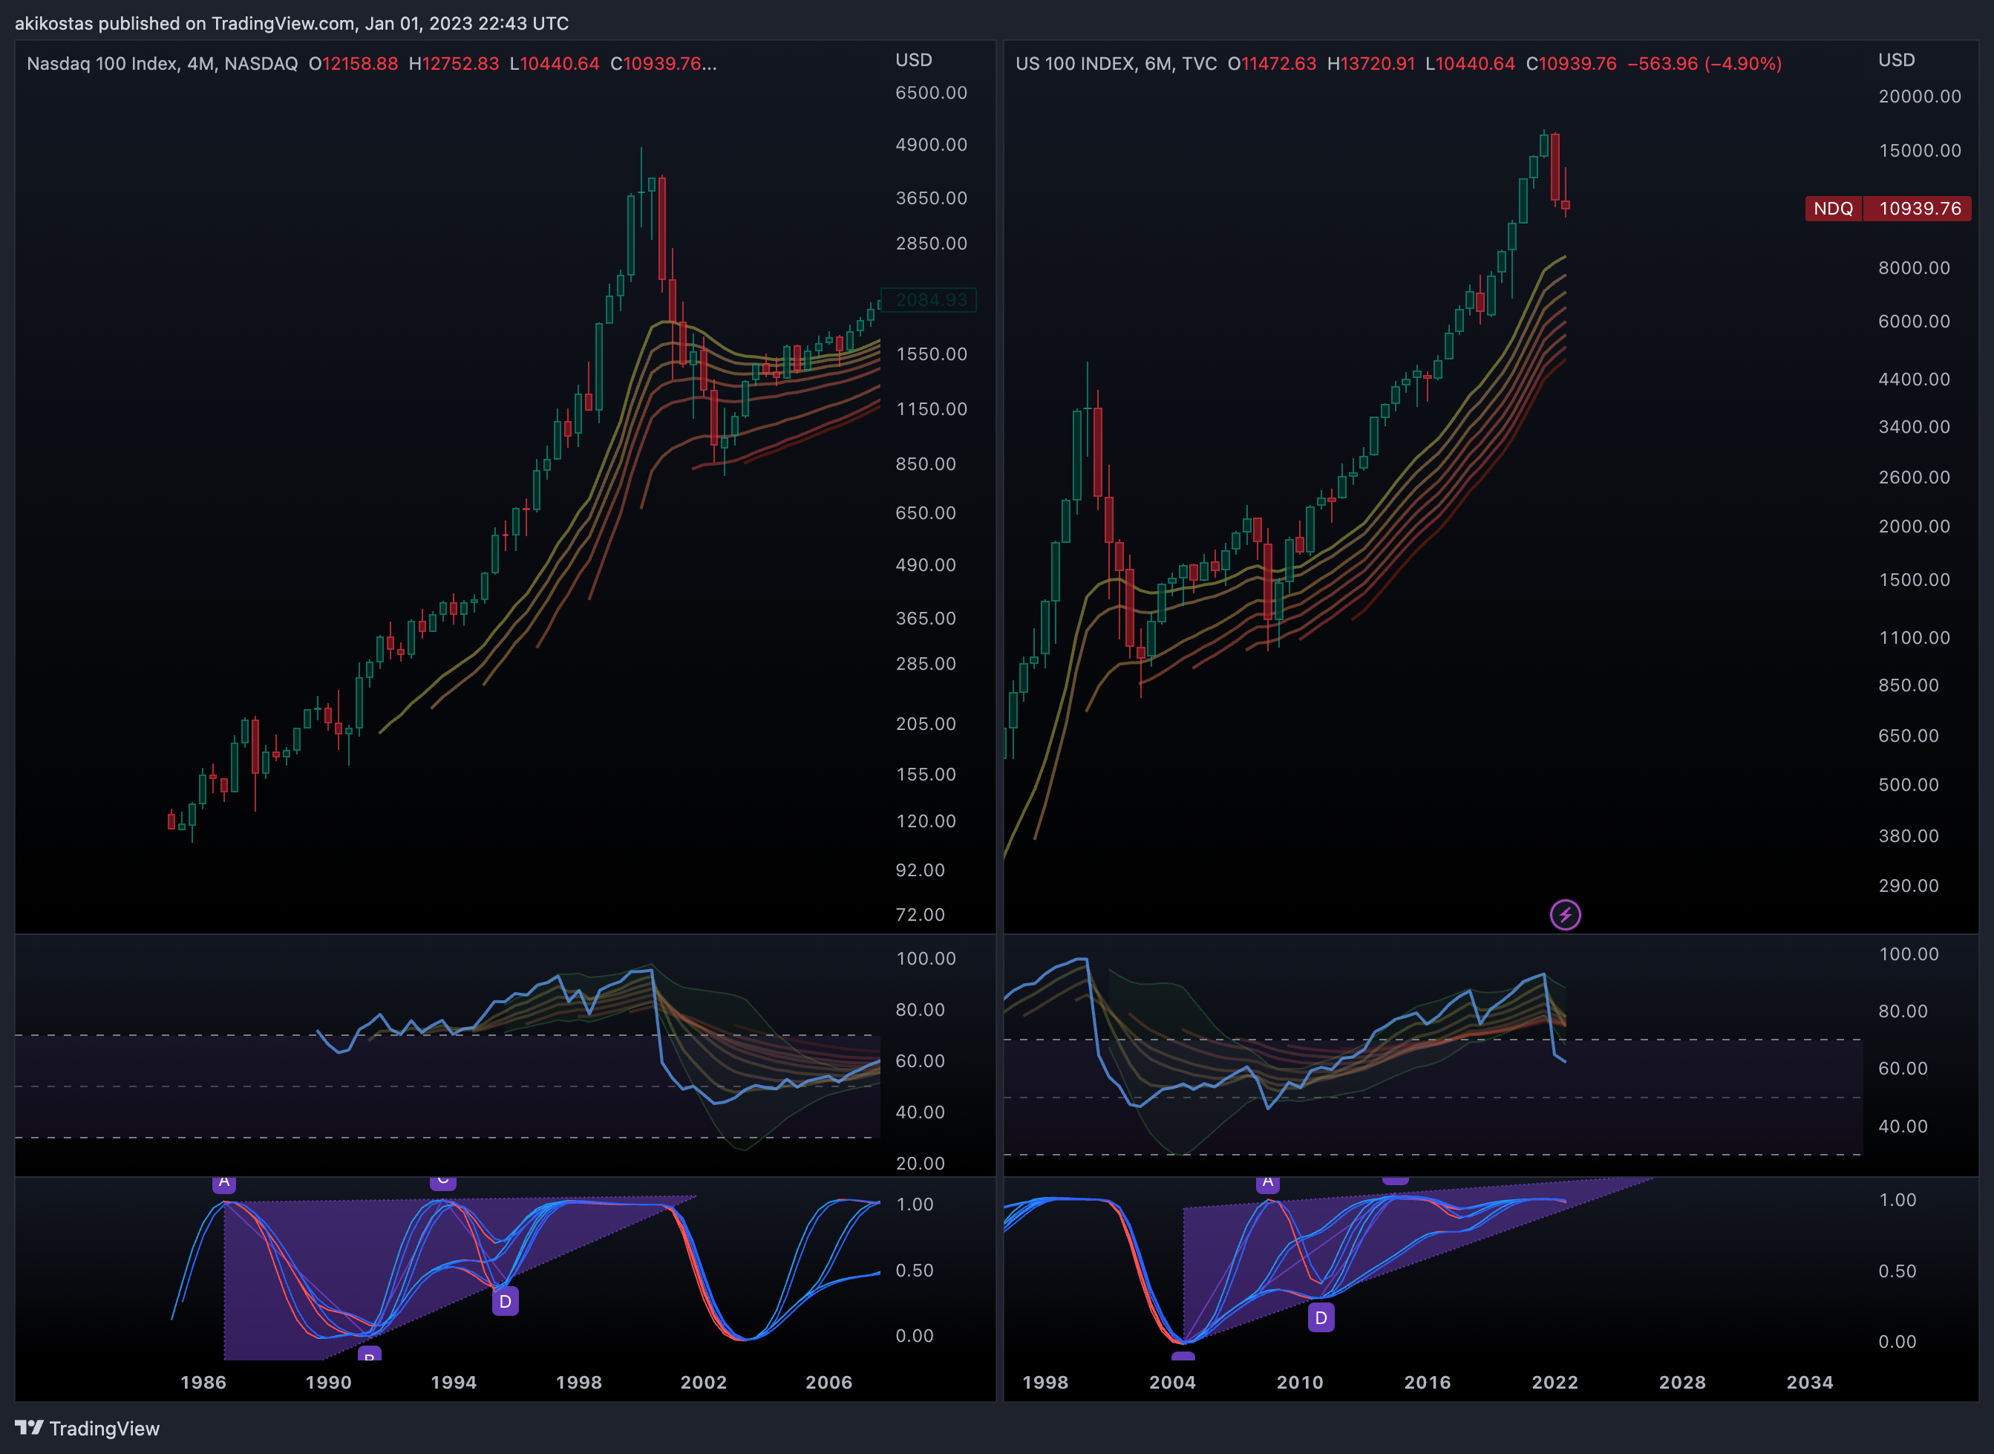Click the 20.00 label on the left RSI axis
The image size is (1994, 1454).
(920, 1164)
